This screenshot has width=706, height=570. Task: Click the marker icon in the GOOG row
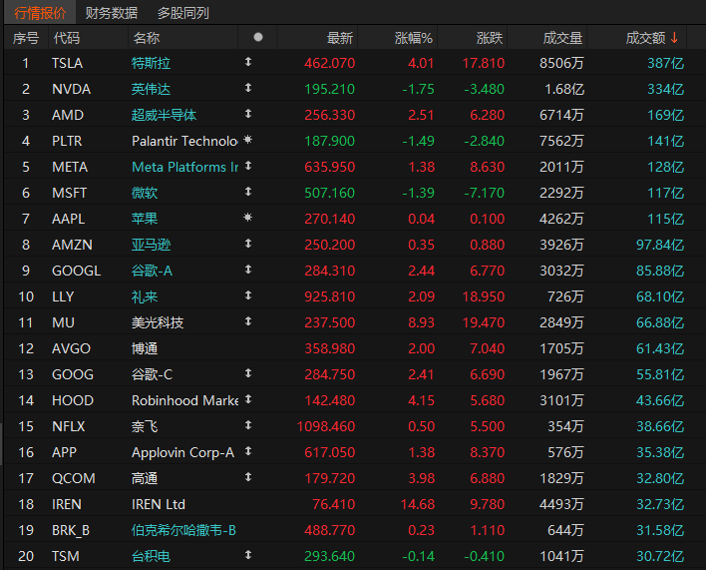pos(248,373)
